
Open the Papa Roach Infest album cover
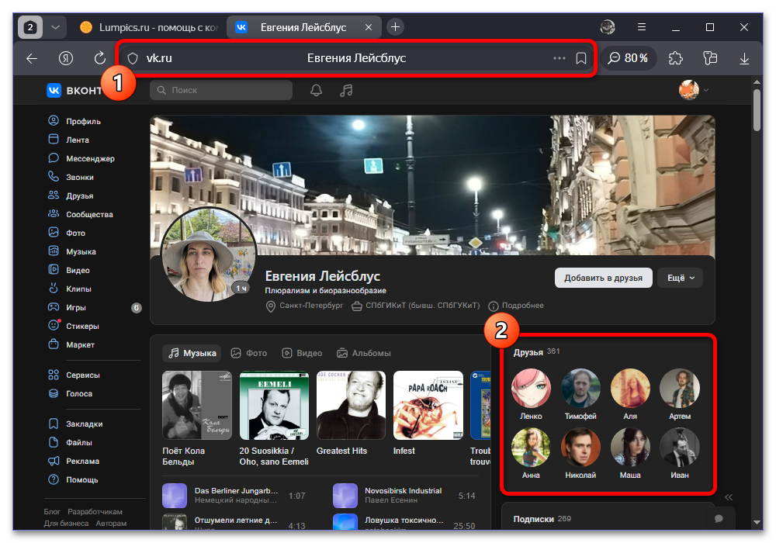tap(428, 406)
